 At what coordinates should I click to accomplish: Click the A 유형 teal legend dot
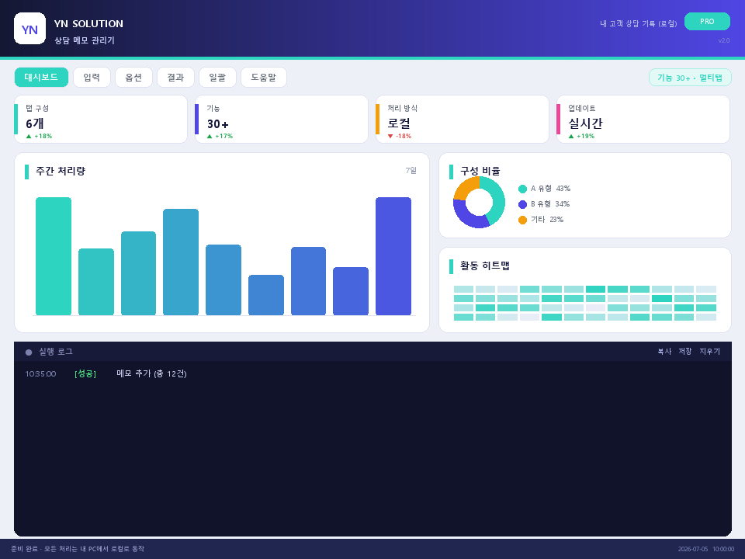522,189
